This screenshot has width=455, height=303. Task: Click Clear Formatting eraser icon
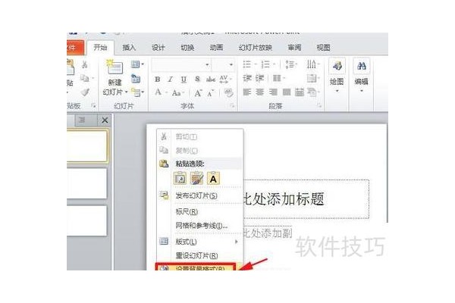click(229, 92)
